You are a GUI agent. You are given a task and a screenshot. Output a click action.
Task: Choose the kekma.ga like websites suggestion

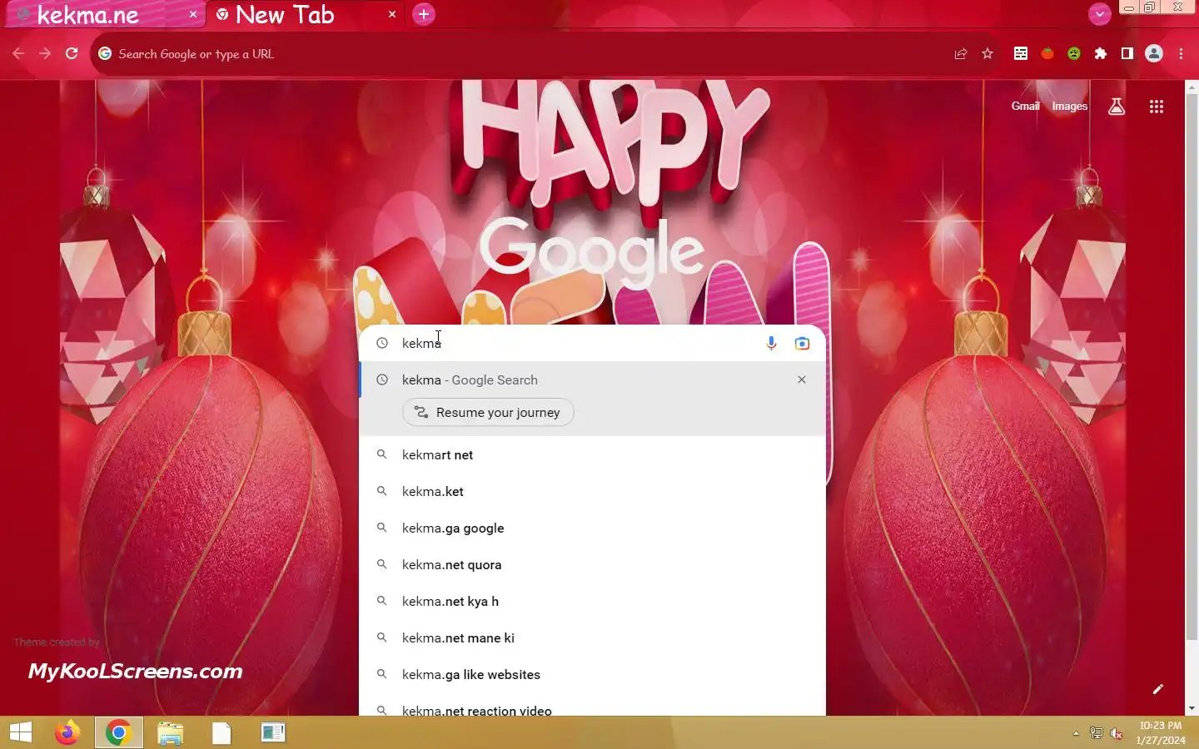coord(592,674)
